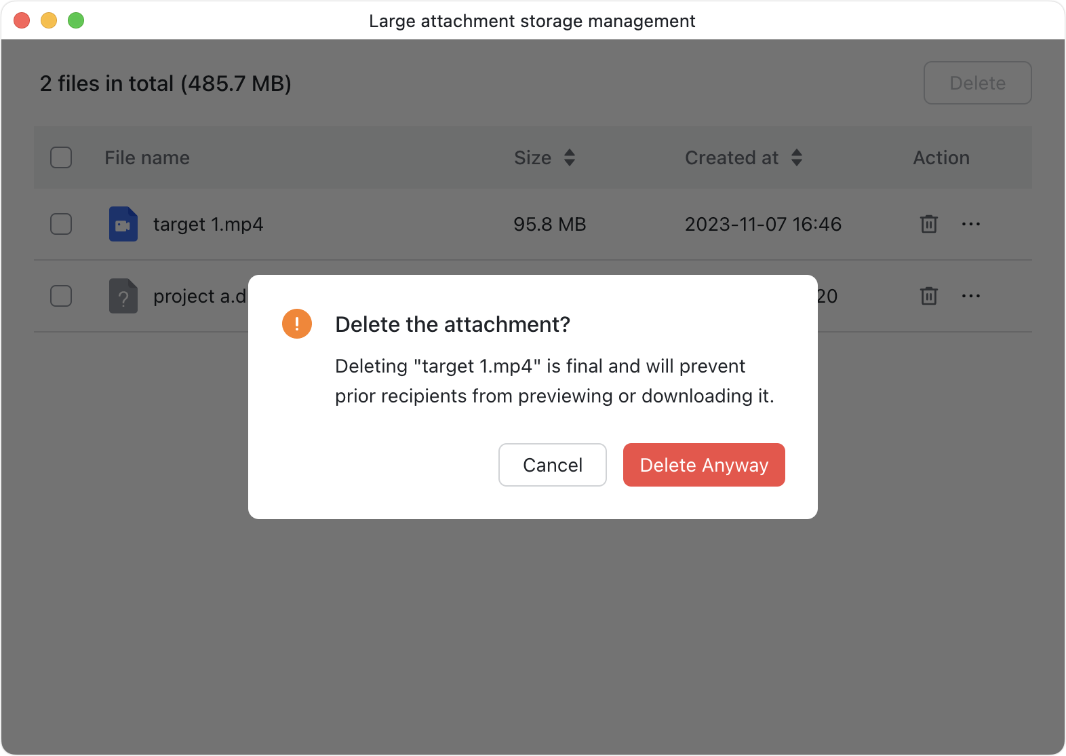Screen dimensions: 1066x756
Task: Check the checkbox for target 1.mp4
Action: (x=60, y=224)
